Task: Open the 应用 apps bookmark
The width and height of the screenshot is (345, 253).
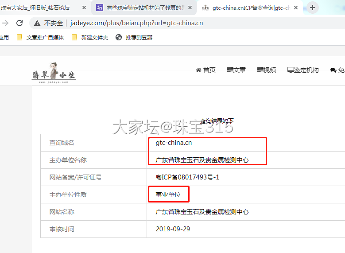Action: pyautogui.click(x=4, y=37)
